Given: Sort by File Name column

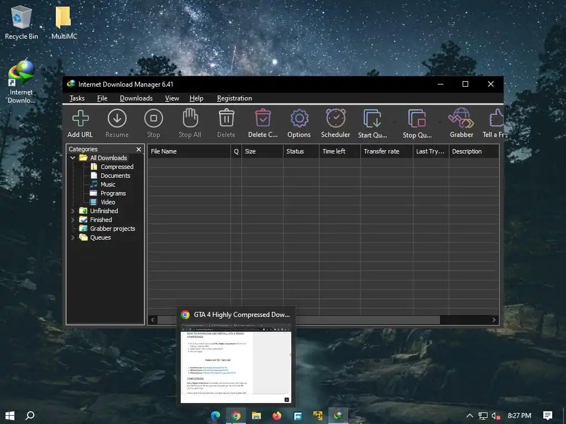Looking at the screenshot, I should pyautogui.click(x=189, y=151).
